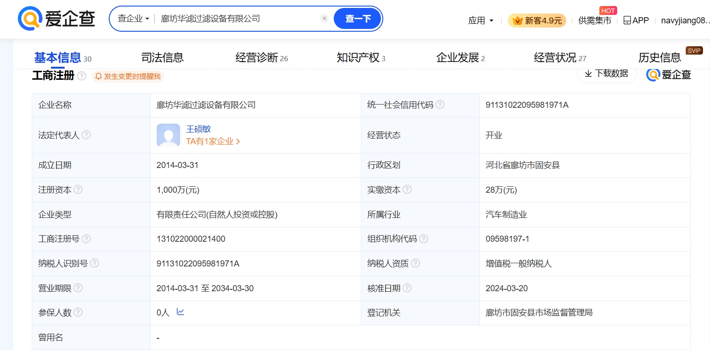Screen dimensions: 710x350
Task: Click help icon next to 实缴资本
Action: [407, 189]
